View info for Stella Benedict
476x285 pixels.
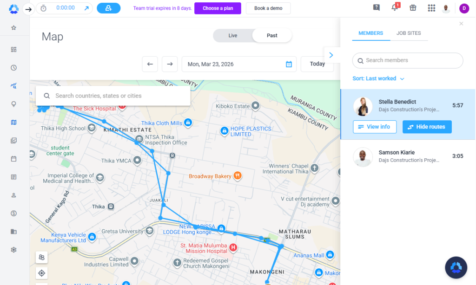(x=375, y=127)
